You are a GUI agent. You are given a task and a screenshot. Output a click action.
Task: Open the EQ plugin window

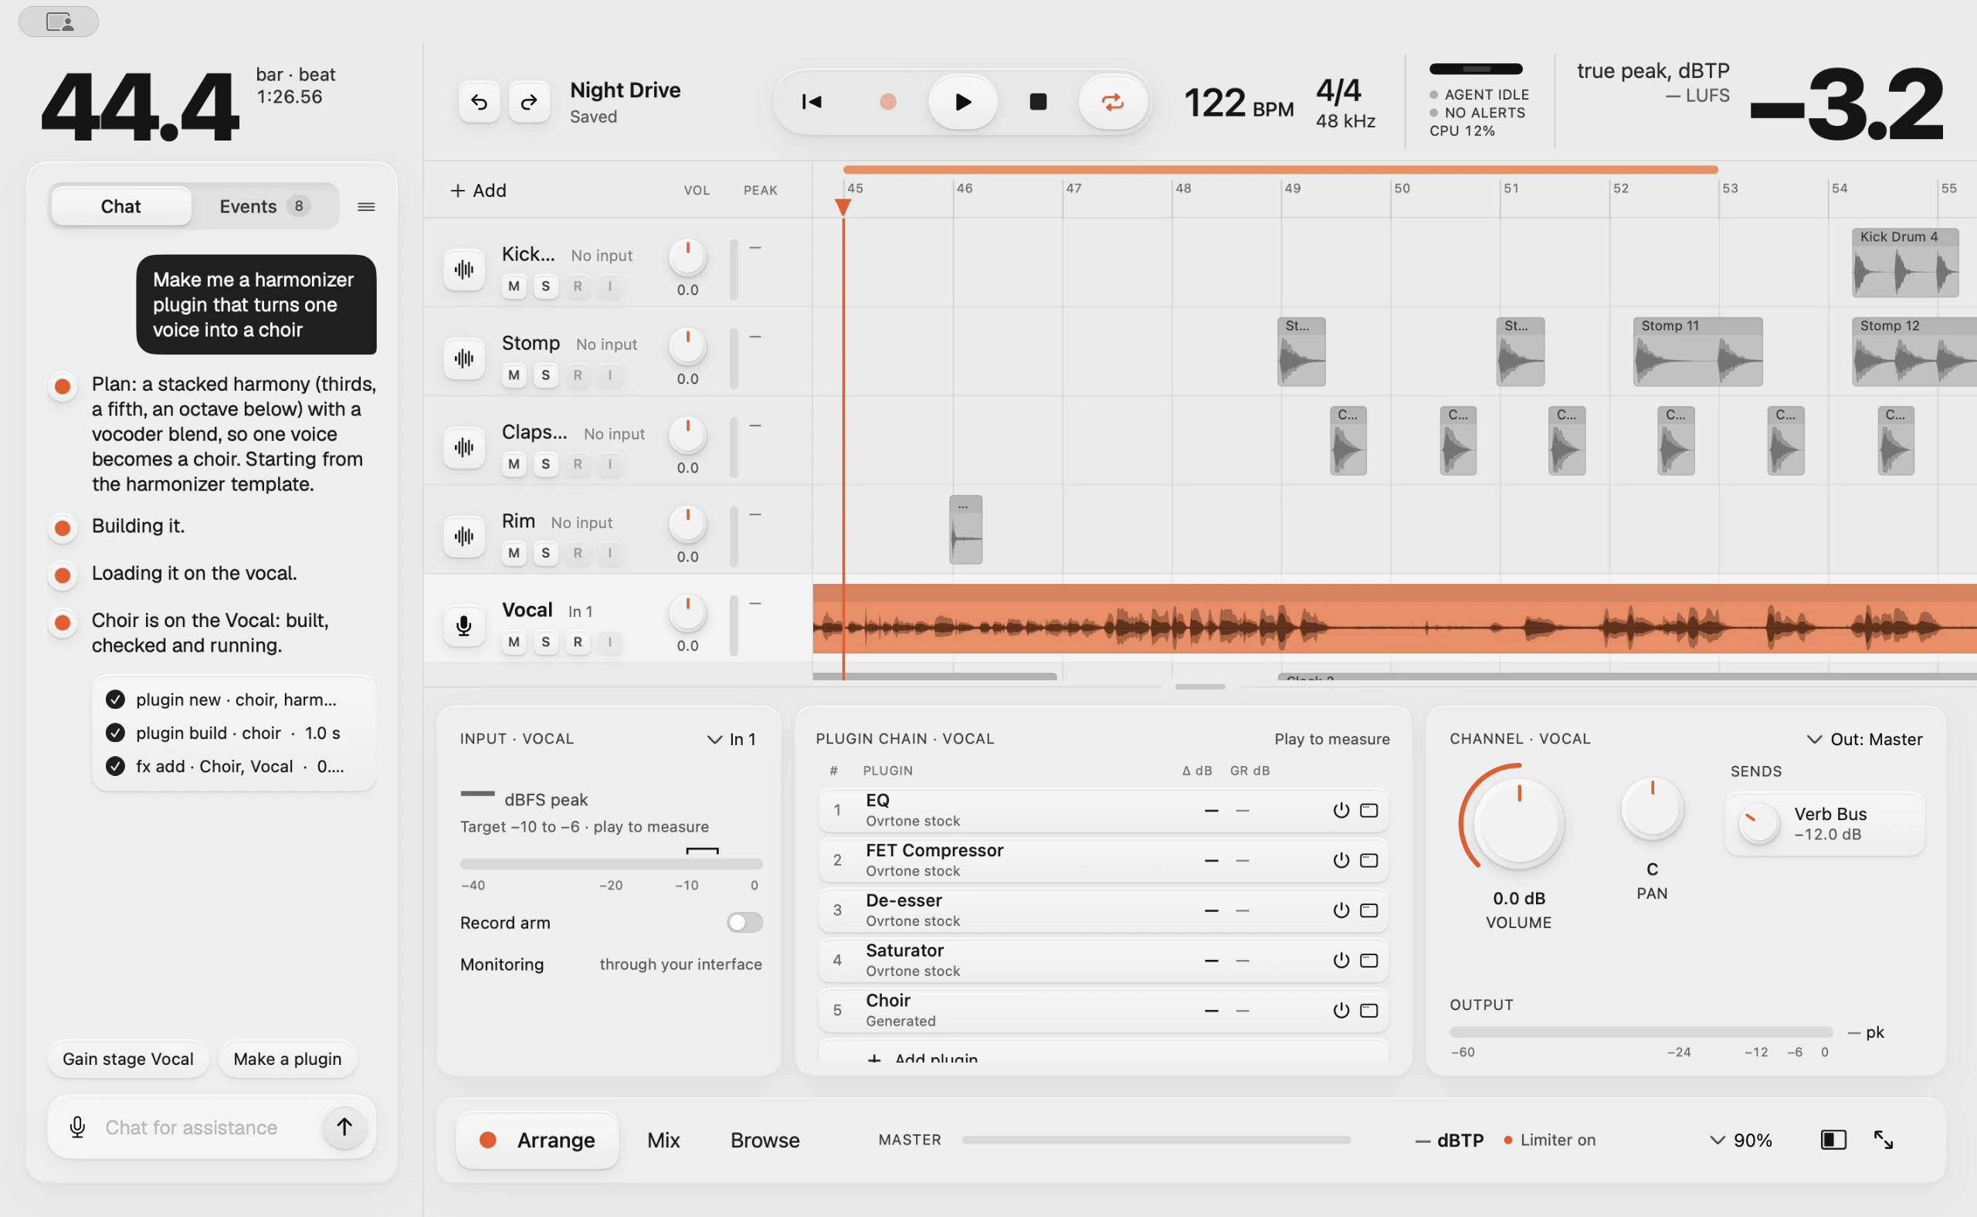[x=1368, y=811]
